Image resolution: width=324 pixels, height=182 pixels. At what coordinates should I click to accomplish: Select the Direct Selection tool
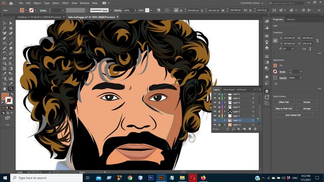pos(11,23)
